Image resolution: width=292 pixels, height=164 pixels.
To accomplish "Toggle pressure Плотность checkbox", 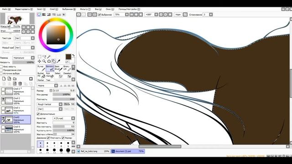I will 48,138.
